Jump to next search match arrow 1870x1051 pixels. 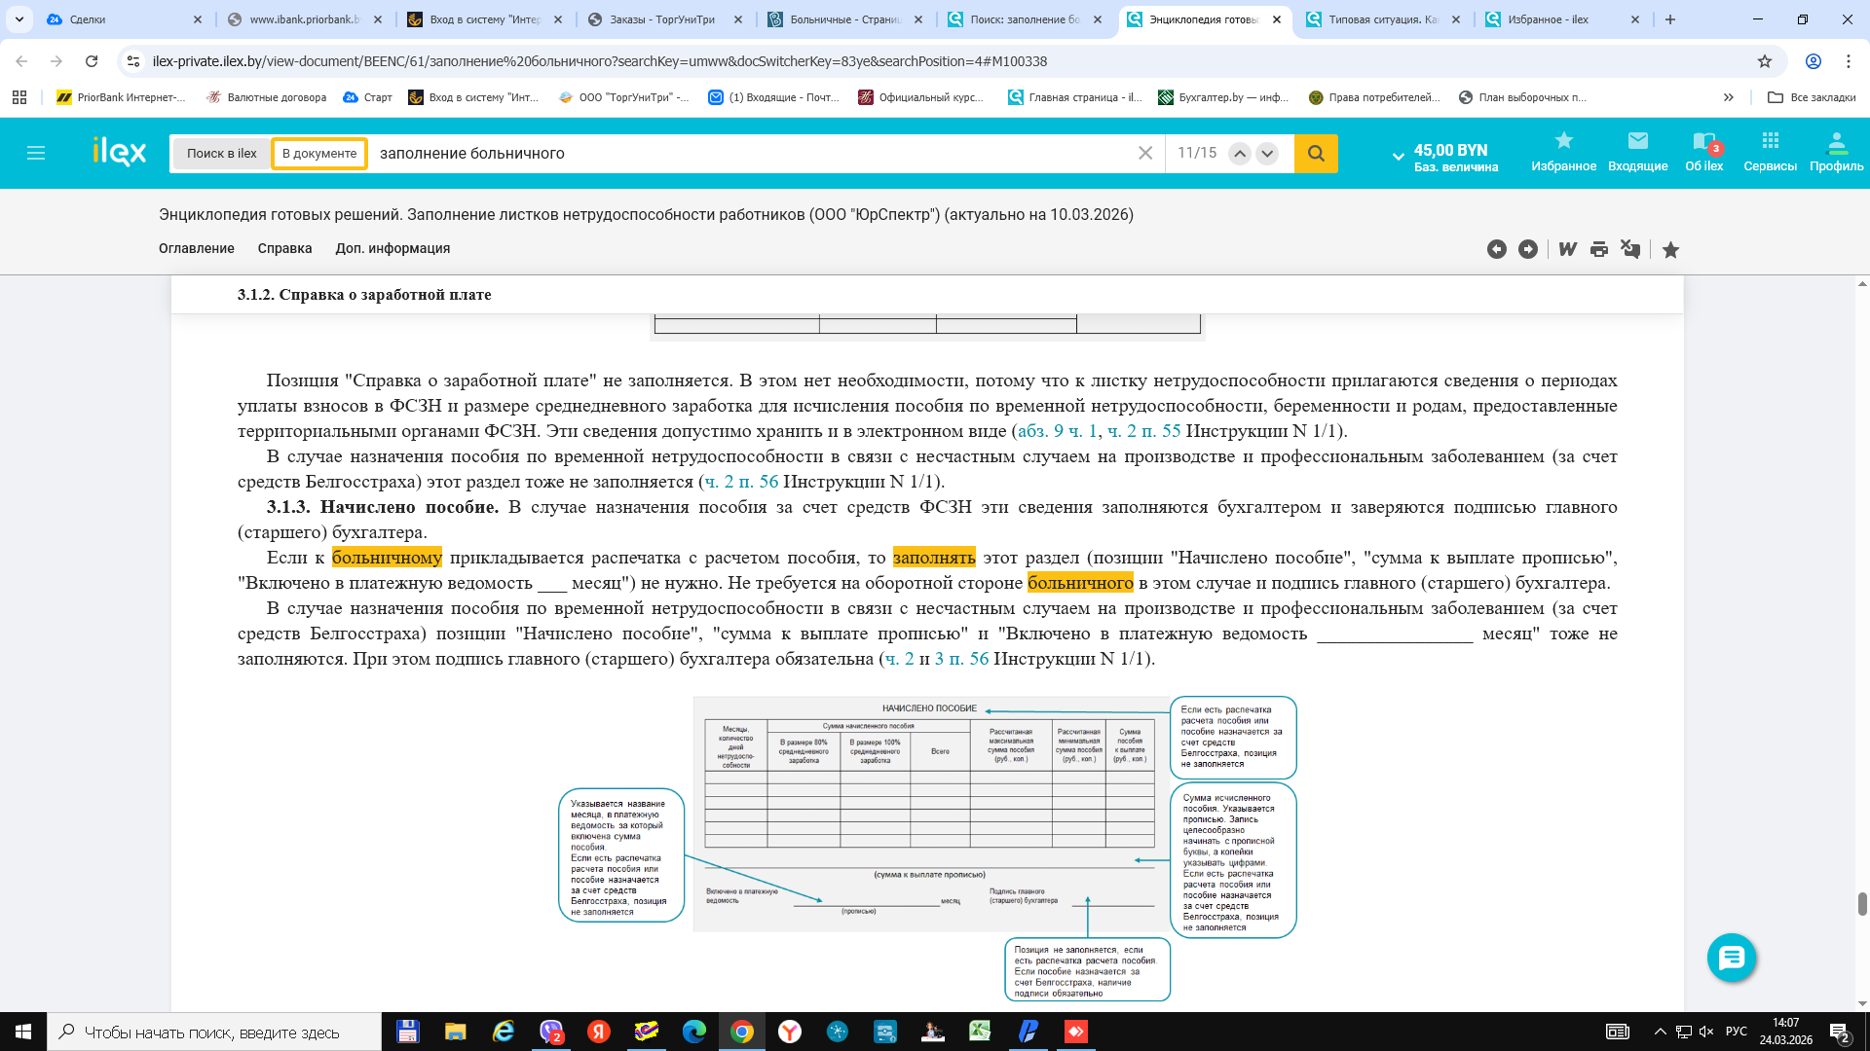coord(1267,153)
